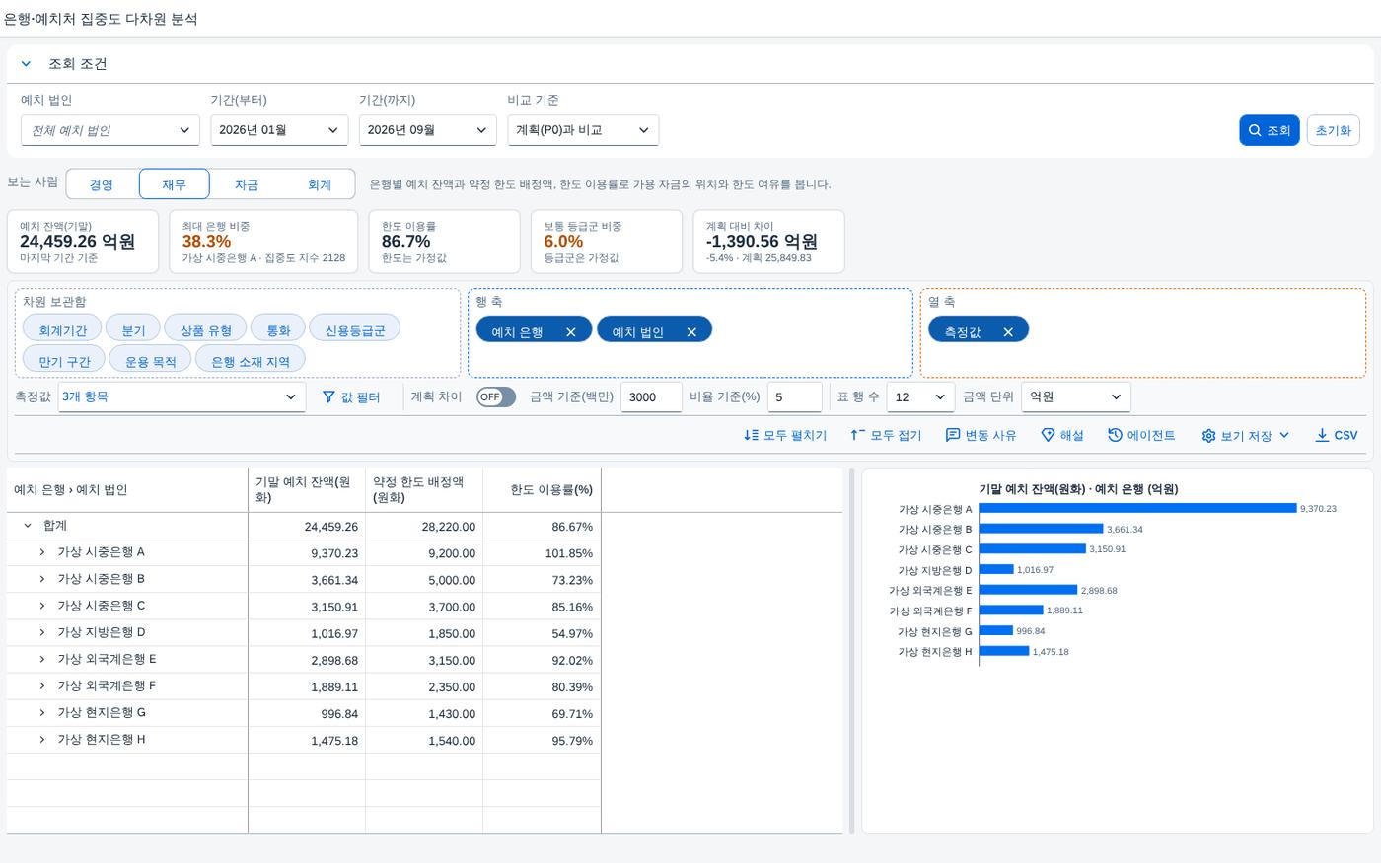Viewport: 1381px width, 863px height.
Task: Open 보기 저장 view settings
Action: (x=1246, y=435)
